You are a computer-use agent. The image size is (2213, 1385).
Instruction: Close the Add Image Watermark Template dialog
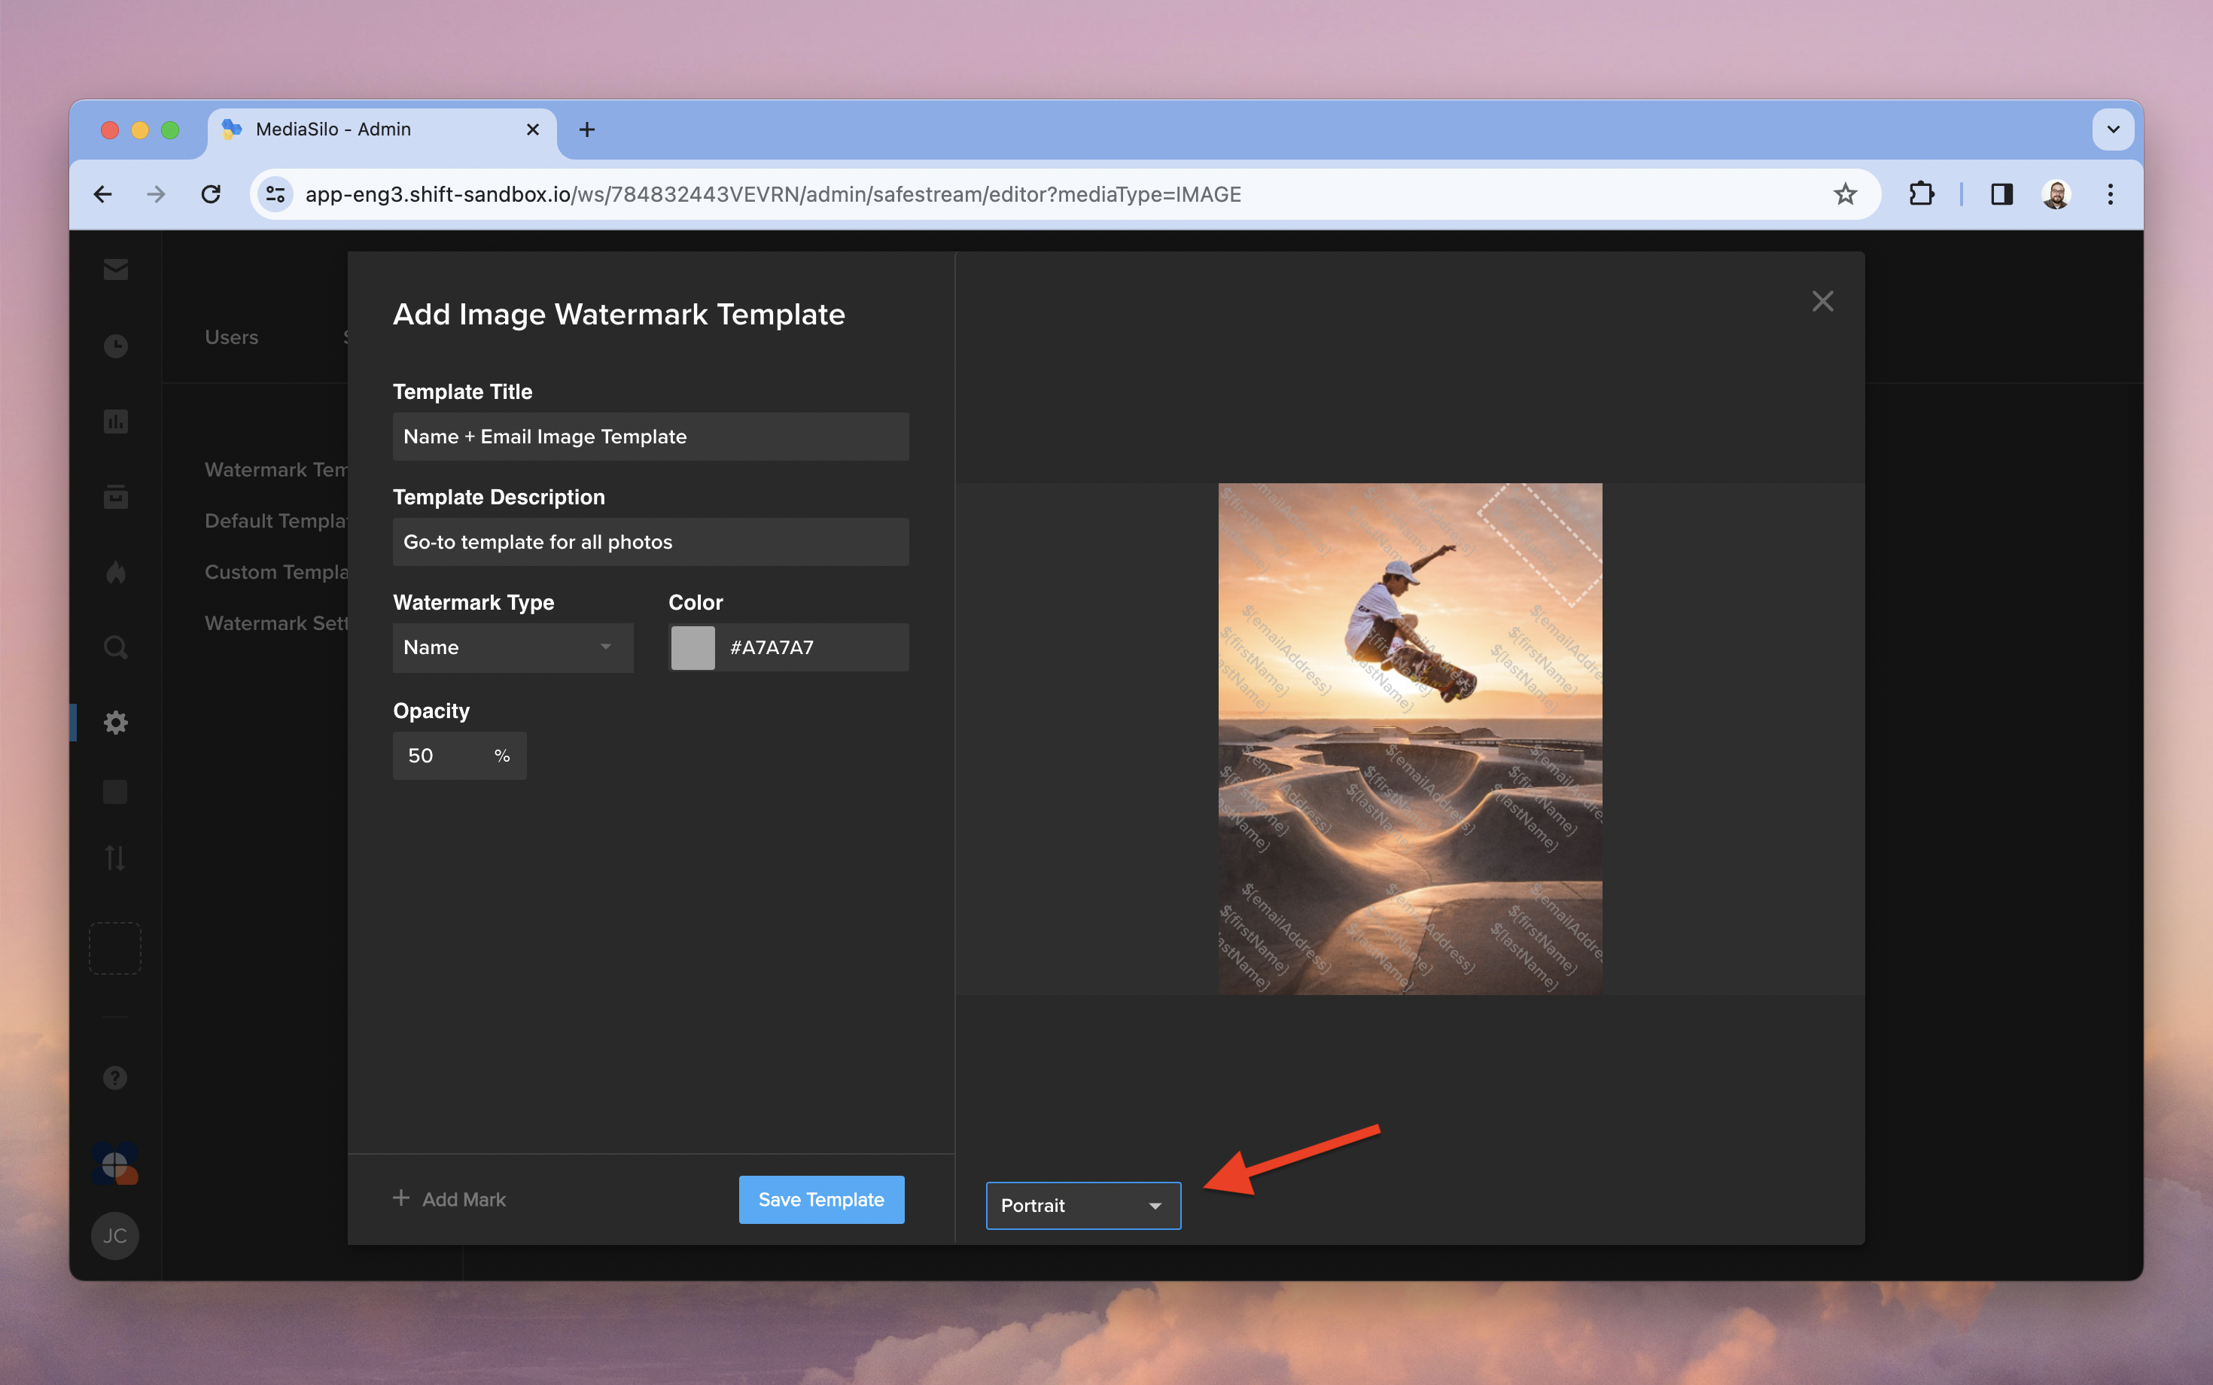point(1823,301)
